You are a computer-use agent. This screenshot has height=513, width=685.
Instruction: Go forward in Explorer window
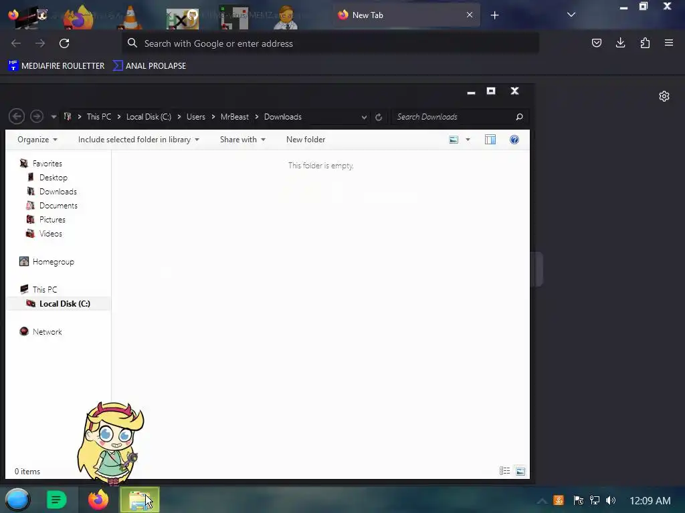(x=37, y=116)
